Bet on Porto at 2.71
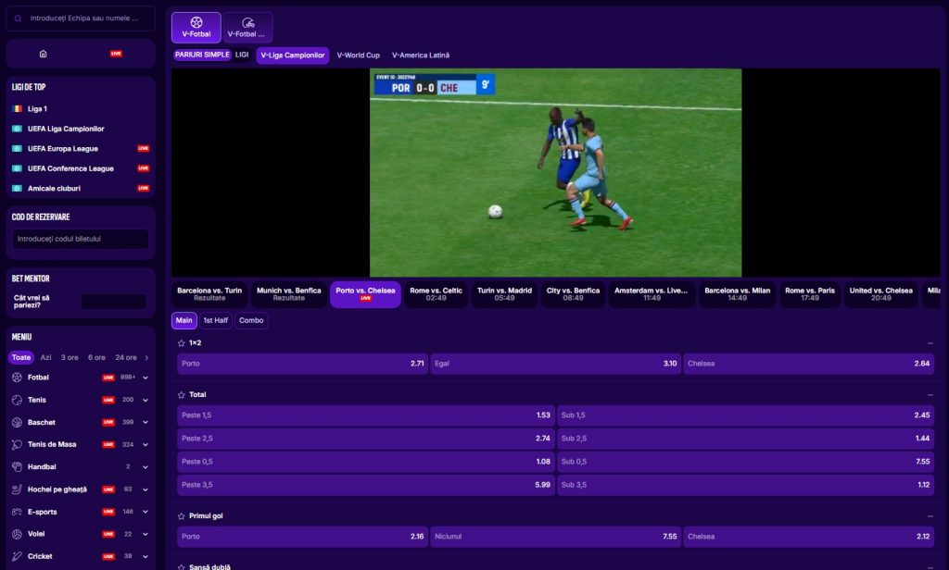Image resolution: width=949 pixels, height=570 pixels. tap(303, 364)
